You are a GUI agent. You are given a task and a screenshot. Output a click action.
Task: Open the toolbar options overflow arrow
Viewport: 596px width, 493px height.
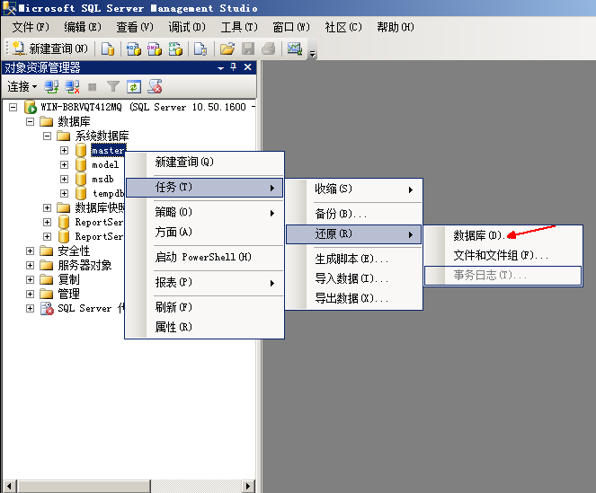[313, 54]
